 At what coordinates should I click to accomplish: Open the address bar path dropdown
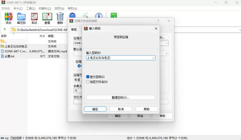[x=240, y=30]
